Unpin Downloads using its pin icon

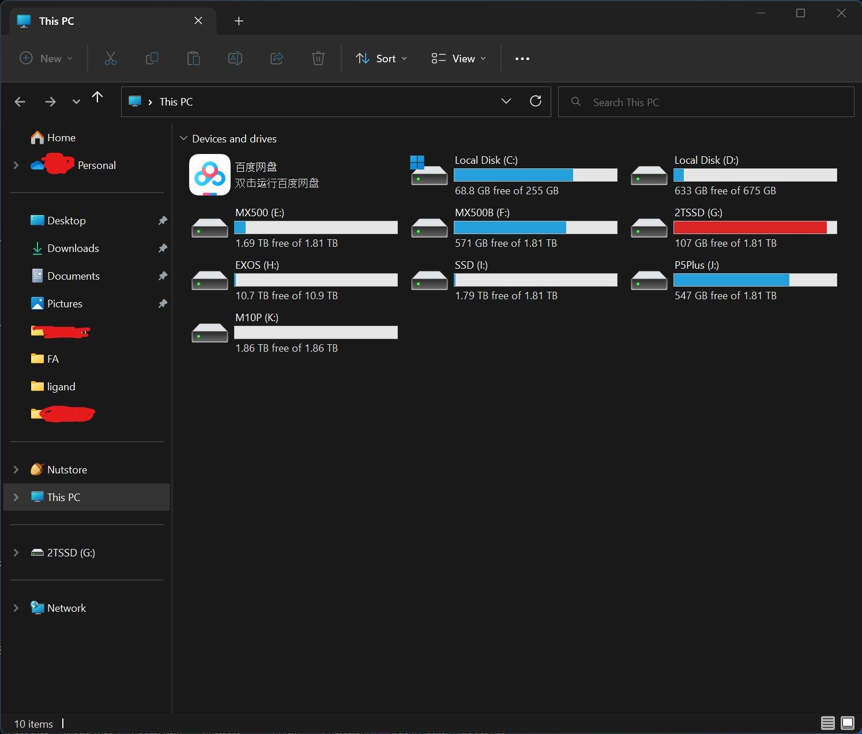coord(163,248)
